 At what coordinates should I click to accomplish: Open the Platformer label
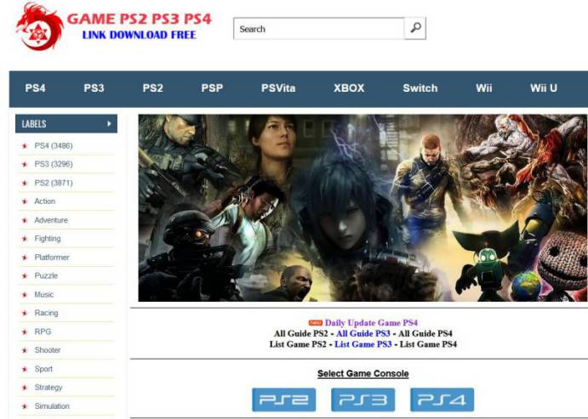click(52, 258)
